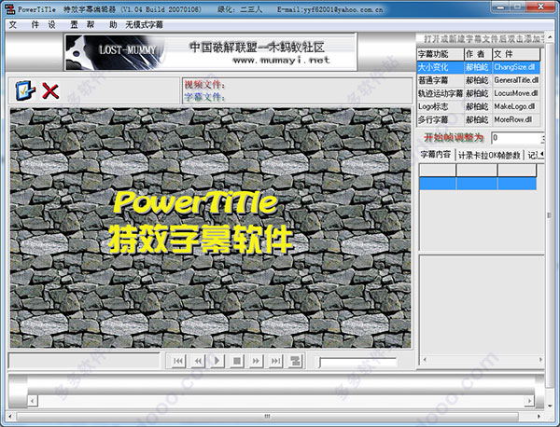This screenshot has width=560, height=427.
Task: Click window vertical scrollbar down arrow
Action: (x=551, y=406)
